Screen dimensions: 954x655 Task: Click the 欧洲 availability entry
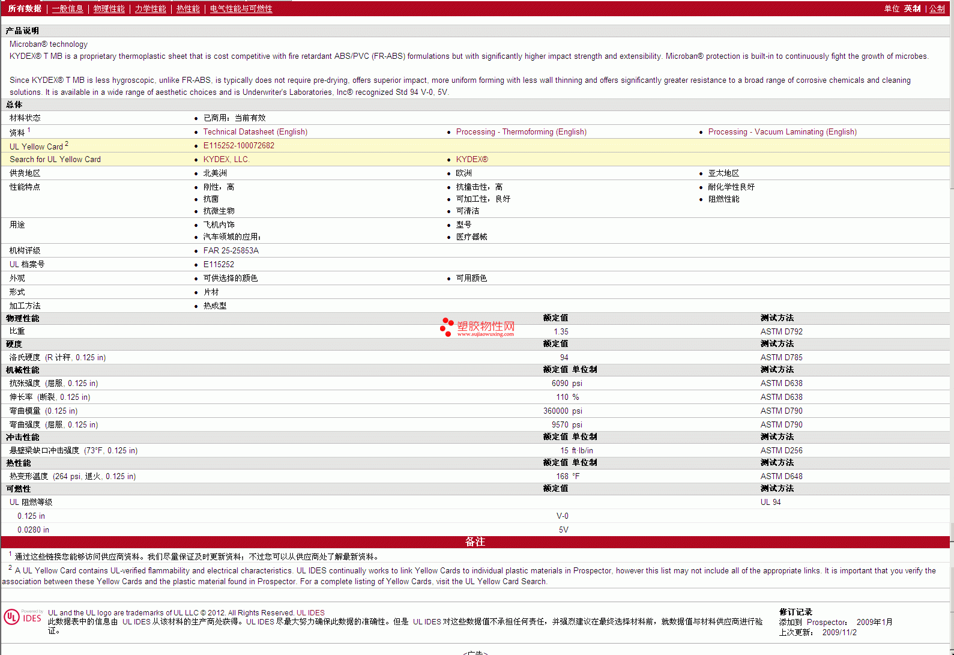[463, 173]
